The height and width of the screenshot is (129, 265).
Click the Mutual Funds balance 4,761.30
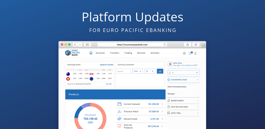click(x=155, y=119)
